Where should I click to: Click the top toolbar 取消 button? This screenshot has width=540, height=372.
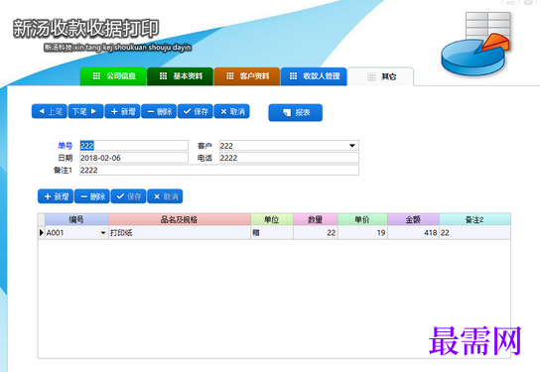click(231, 111)
